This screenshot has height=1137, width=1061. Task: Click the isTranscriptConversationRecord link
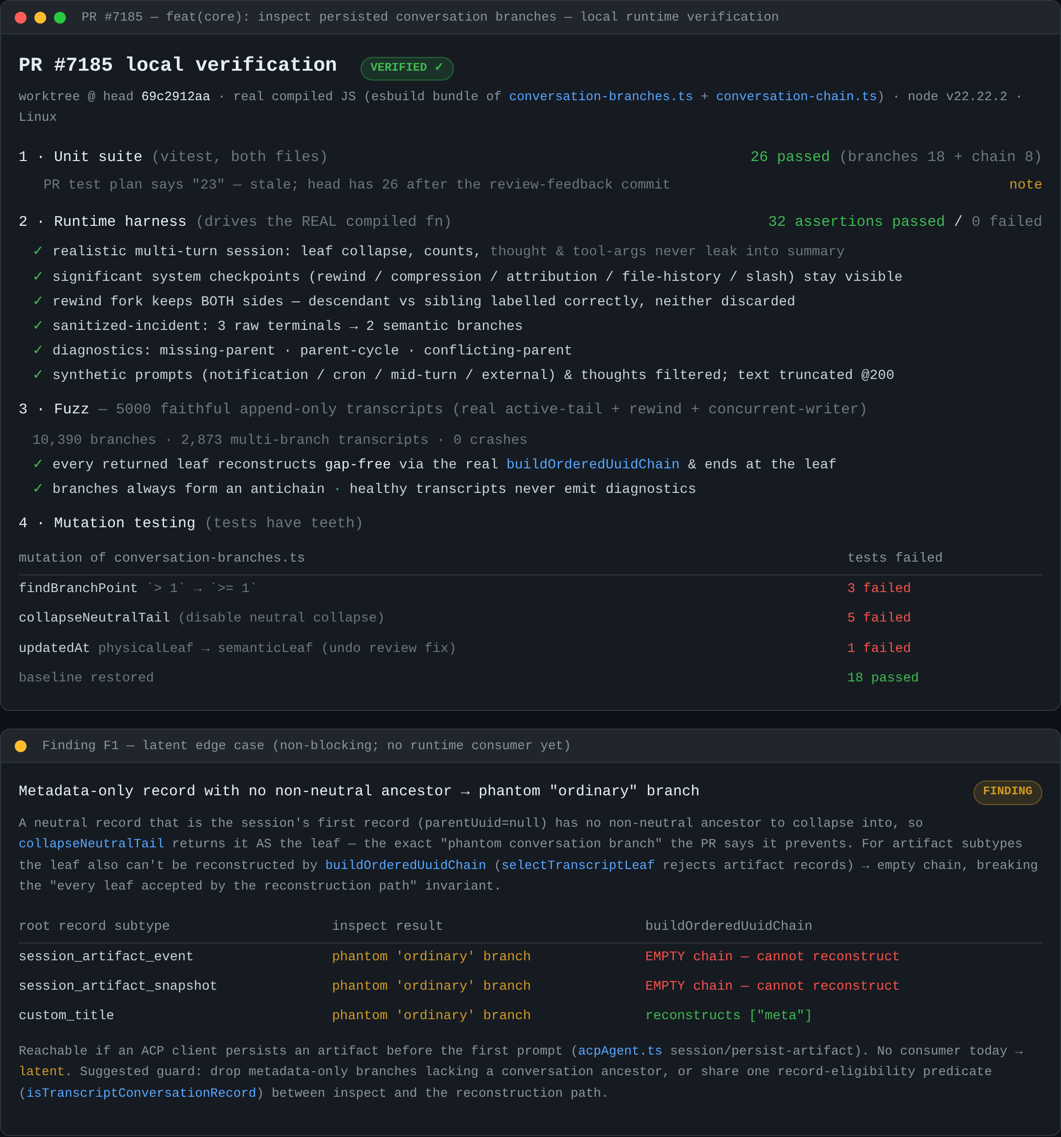pyautogui.click(x=141, y=1093)
